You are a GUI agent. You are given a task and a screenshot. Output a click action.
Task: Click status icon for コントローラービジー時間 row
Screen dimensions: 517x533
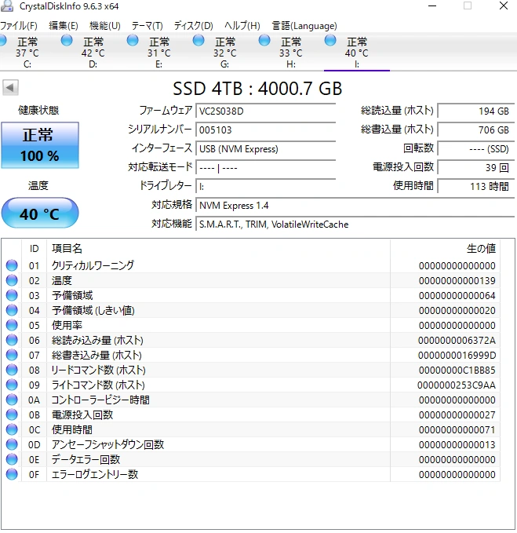point(12,400)
